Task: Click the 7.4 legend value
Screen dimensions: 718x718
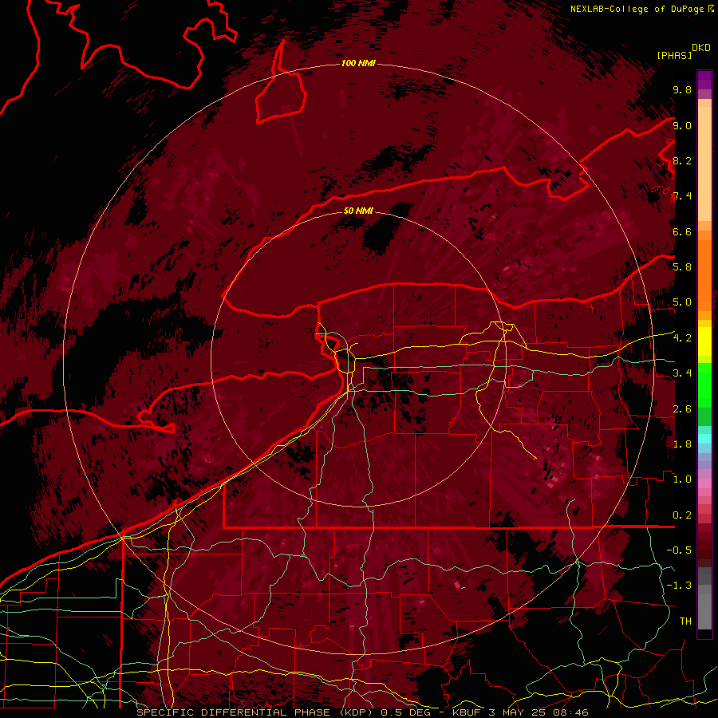Action: pos(682,196)
